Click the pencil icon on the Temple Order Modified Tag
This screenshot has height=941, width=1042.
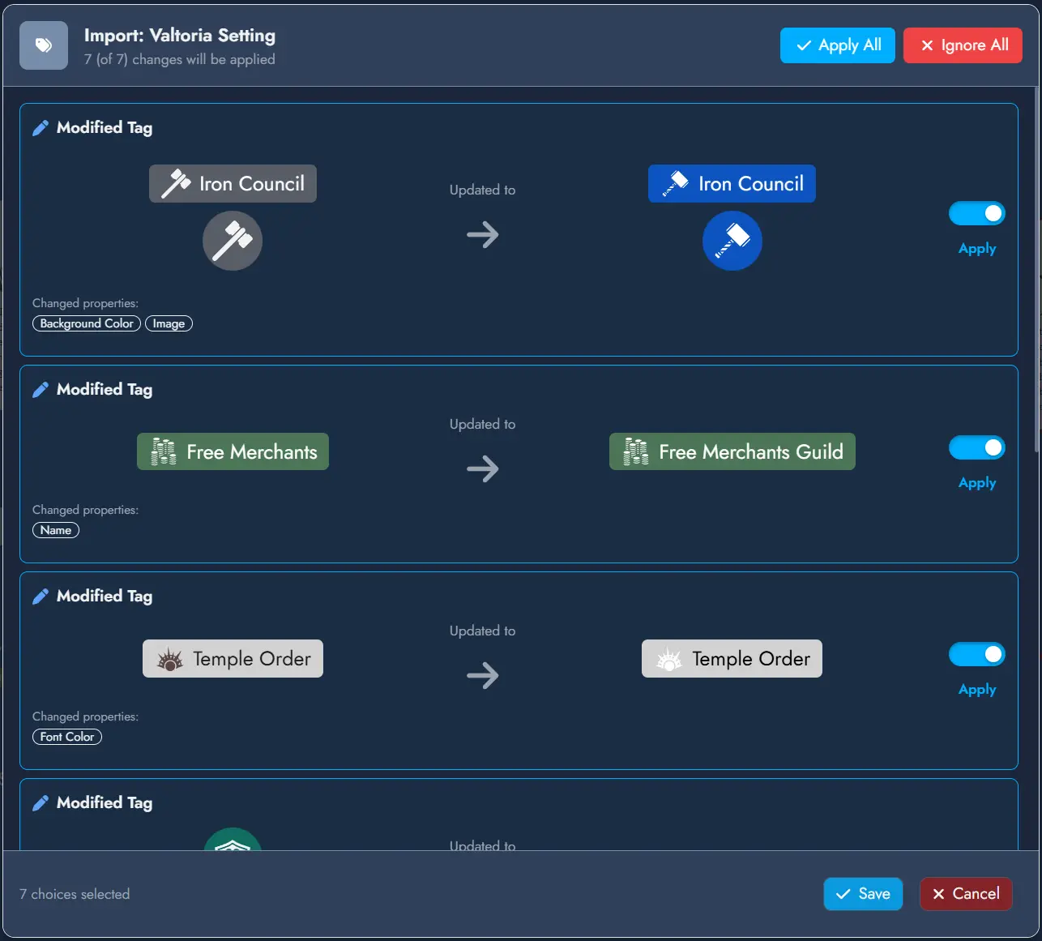(x=41, y=595)
